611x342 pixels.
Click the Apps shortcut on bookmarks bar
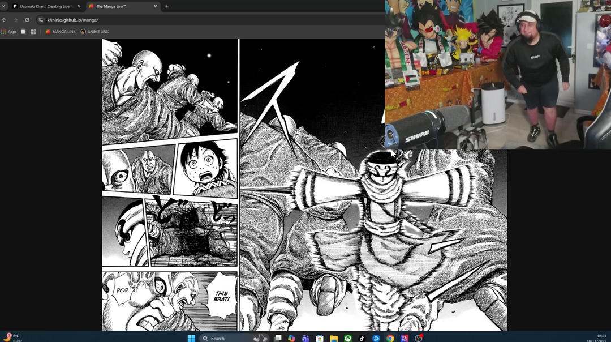pyautogui.click(x=8, y=32)
